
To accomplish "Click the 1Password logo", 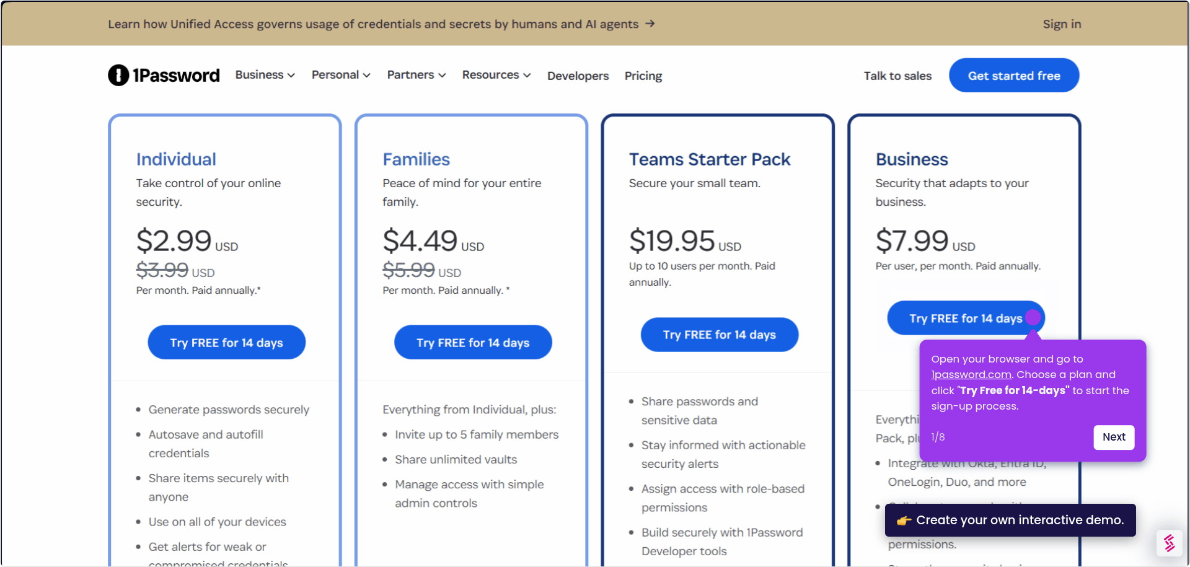I will point(163,75).
